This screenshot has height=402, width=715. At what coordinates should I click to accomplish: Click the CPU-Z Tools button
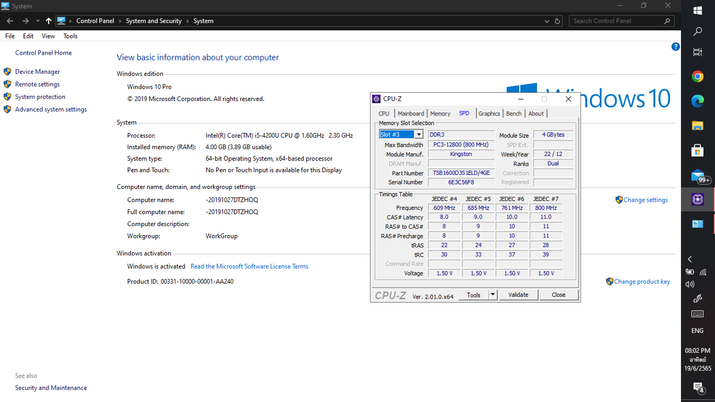tap(474, 295)
